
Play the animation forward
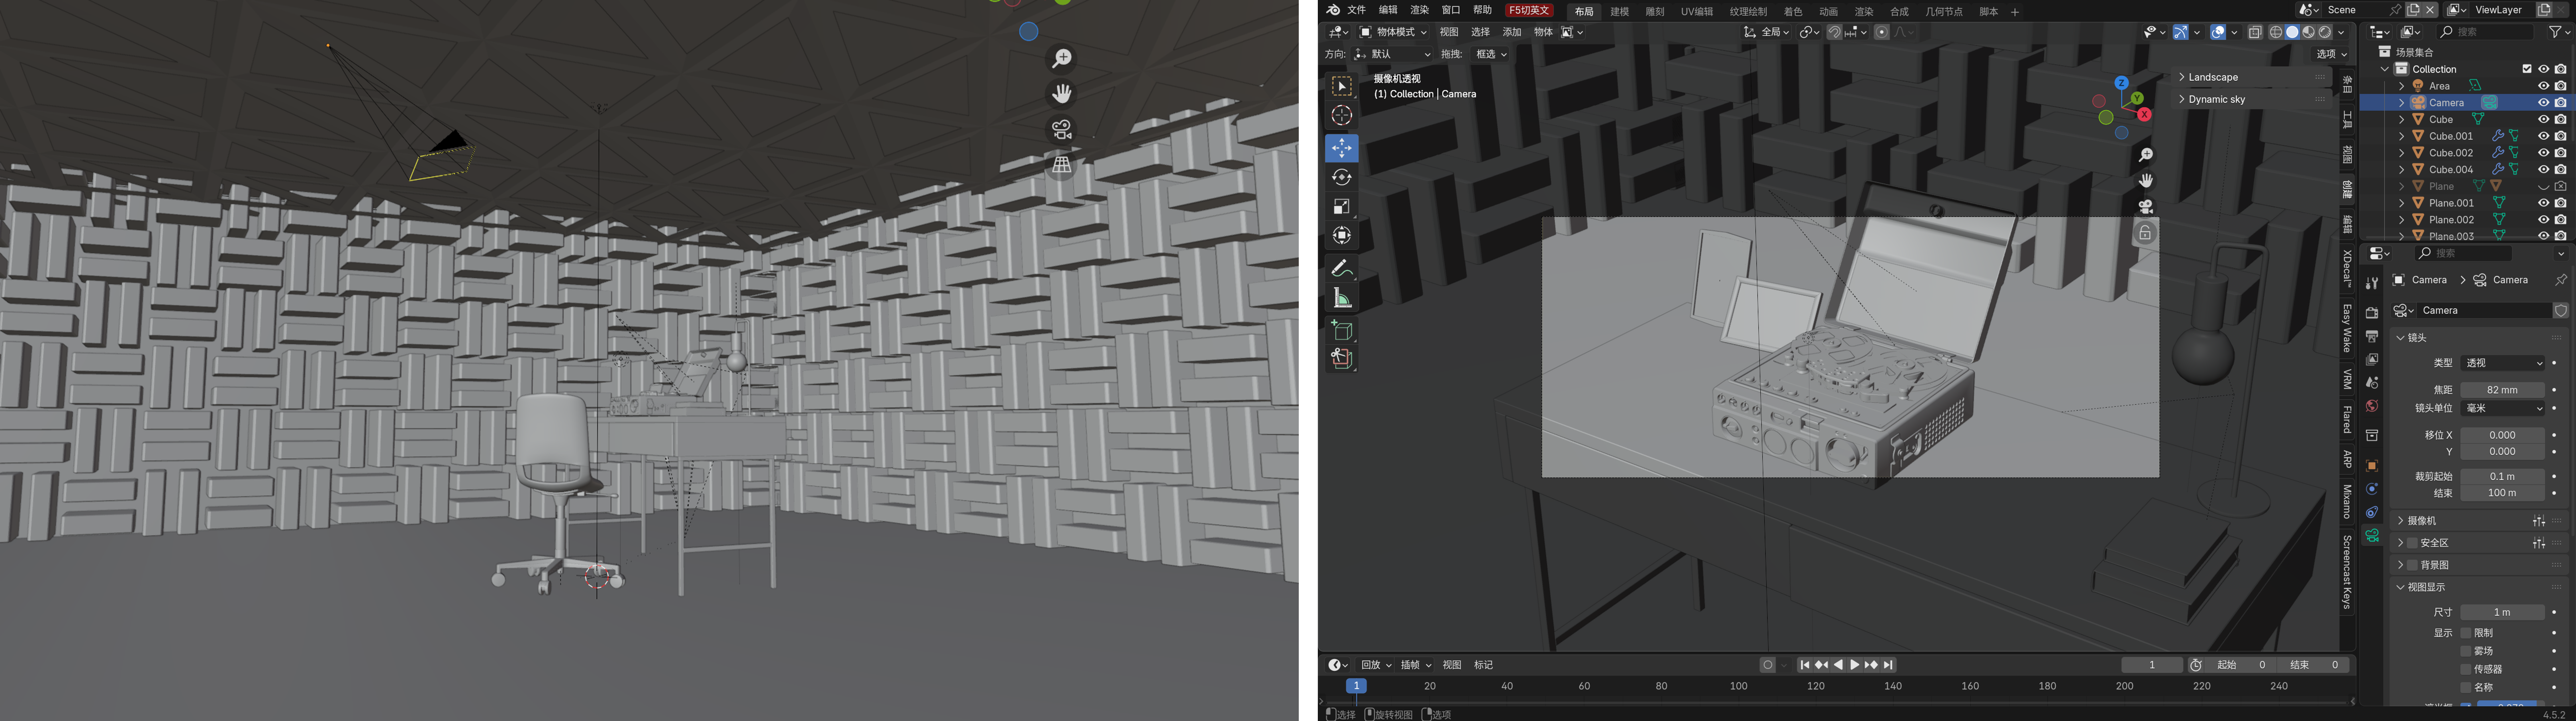pos(1854,665)
